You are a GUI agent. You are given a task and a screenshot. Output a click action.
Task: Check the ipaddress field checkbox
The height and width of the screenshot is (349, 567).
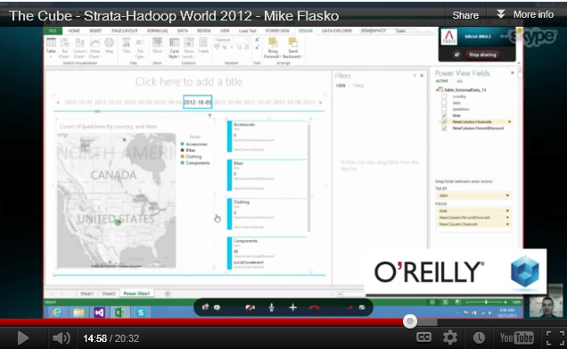pos(444,109)
